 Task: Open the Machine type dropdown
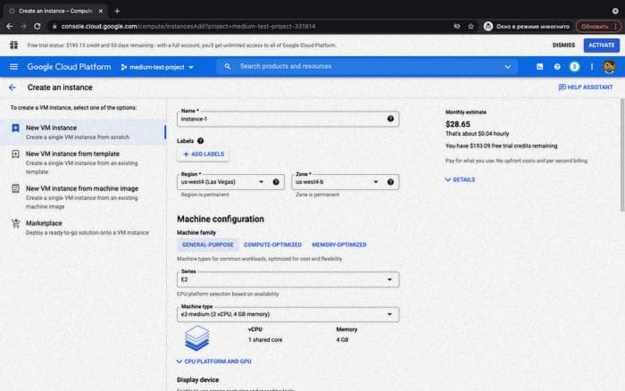tap(287, 314)
